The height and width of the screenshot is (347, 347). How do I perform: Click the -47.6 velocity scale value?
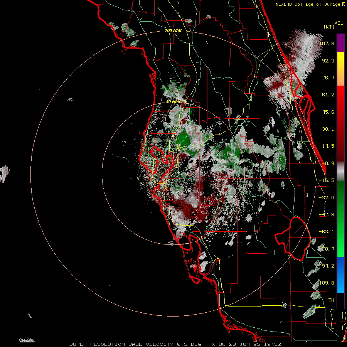tap(327, 215)
